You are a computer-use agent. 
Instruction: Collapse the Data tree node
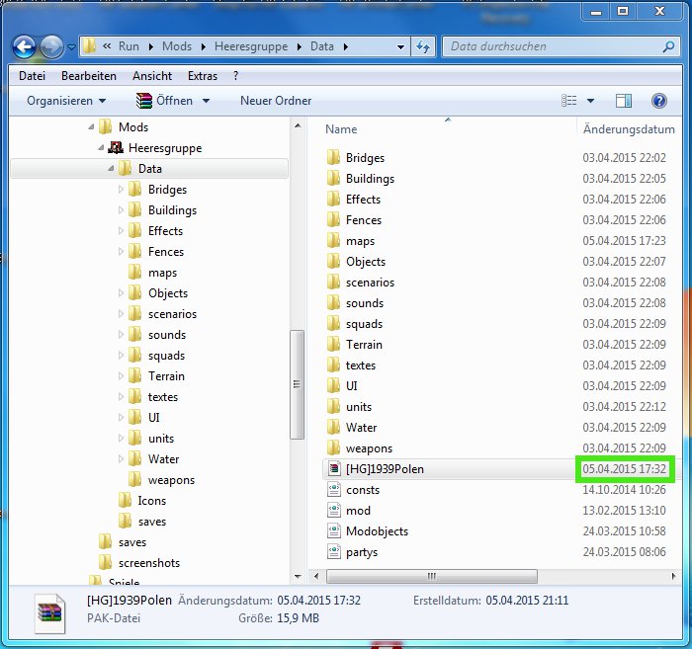[111, 168]
